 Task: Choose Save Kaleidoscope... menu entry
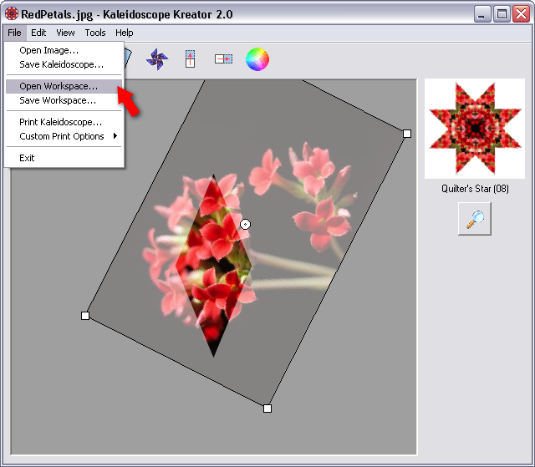pos(64,64)
